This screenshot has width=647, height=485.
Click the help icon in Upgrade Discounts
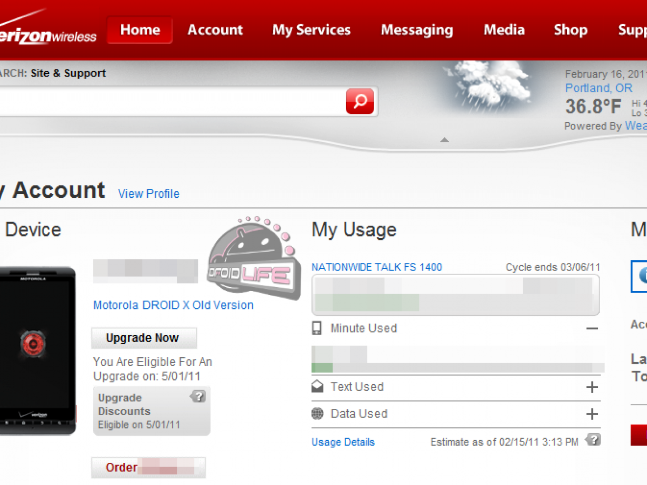pyautogui.click(x=198, y=397)
